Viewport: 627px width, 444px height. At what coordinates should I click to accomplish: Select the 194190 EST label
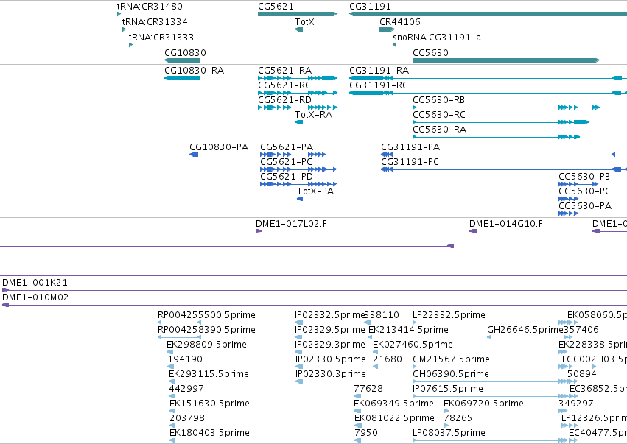[185, 359]
